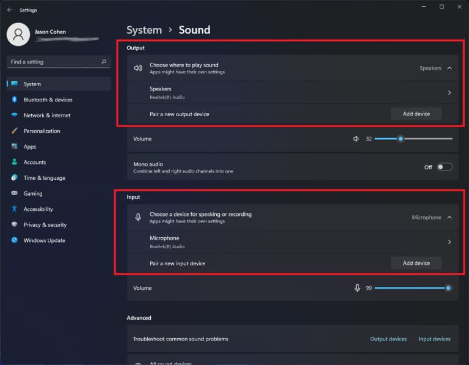Viewport: 469px width, 365px height.
Task: Click the Network & internet icon
Action: tap(14, 116)
